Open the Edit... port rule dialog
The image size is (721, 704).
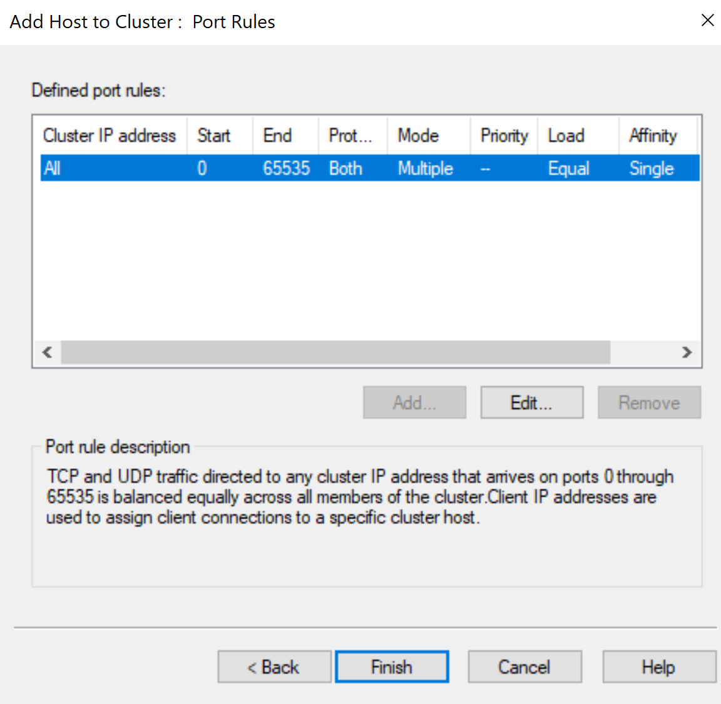coord(532,402)
